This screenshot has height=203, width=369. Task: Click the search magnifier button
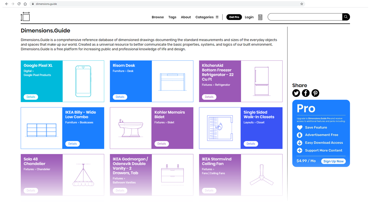coord(346,17)
